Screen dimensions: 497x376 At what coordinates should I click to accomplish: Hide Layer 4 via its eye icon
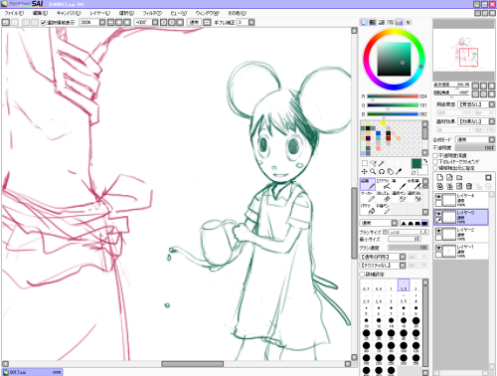pos(438,196)
